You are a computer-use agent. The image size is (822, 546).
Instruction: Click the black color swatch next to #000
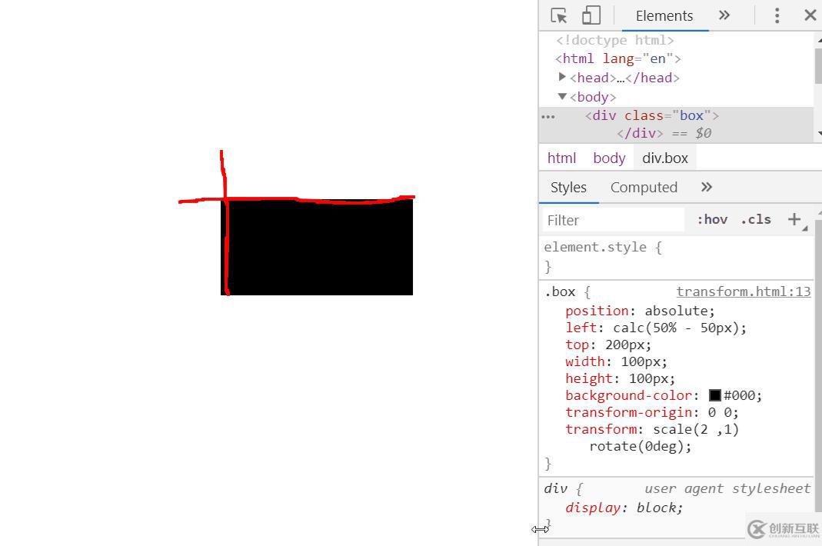[x=714, y=395]
